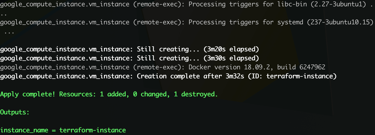Click the 'instance_name' output key
The height and width of the screenshot is (135, 375).
24,130
